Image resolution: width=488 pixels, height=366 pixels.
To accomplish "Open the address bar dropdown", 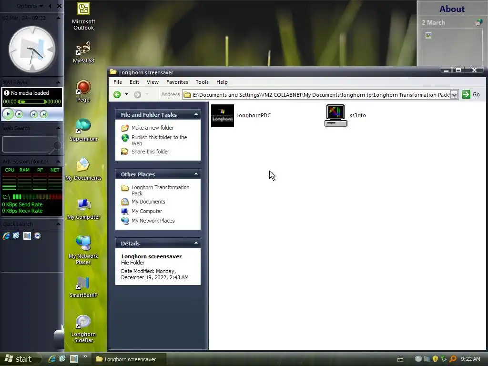I will 454,95.
